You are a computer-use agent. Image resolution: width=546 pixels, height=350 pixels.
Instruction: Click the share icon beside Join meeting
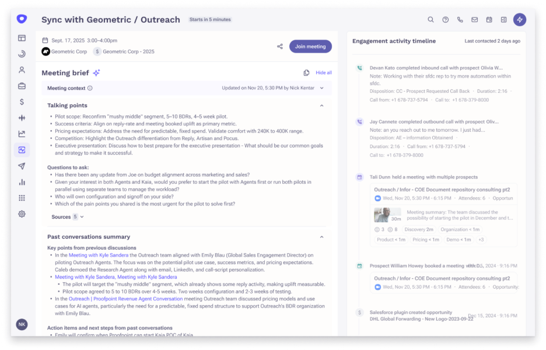click(280, 46)
